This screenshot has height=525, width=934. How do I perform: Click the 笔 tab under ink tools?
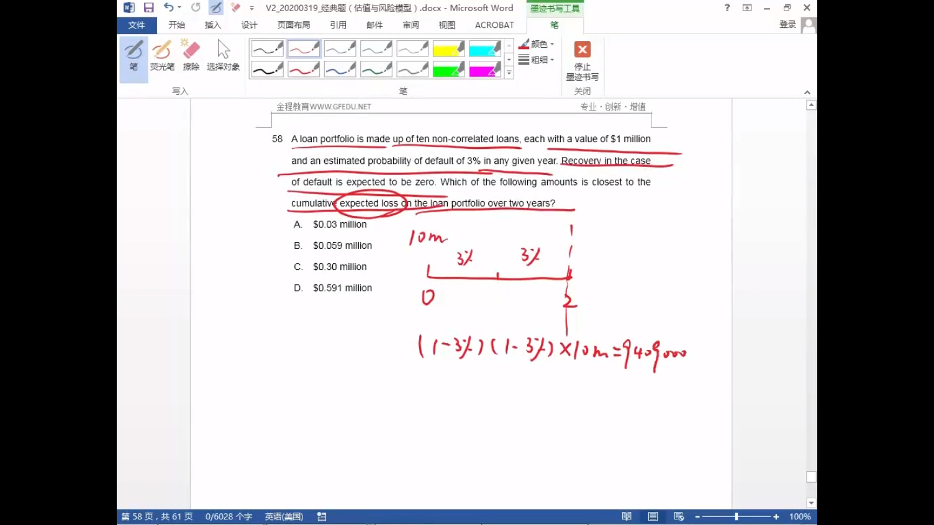pyautogui.click(x=555, y=25)
